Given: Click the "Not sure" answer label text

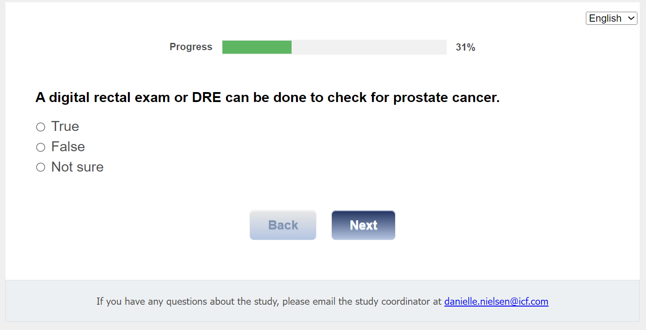Looking at the screenshot, I should pos(77,167).
